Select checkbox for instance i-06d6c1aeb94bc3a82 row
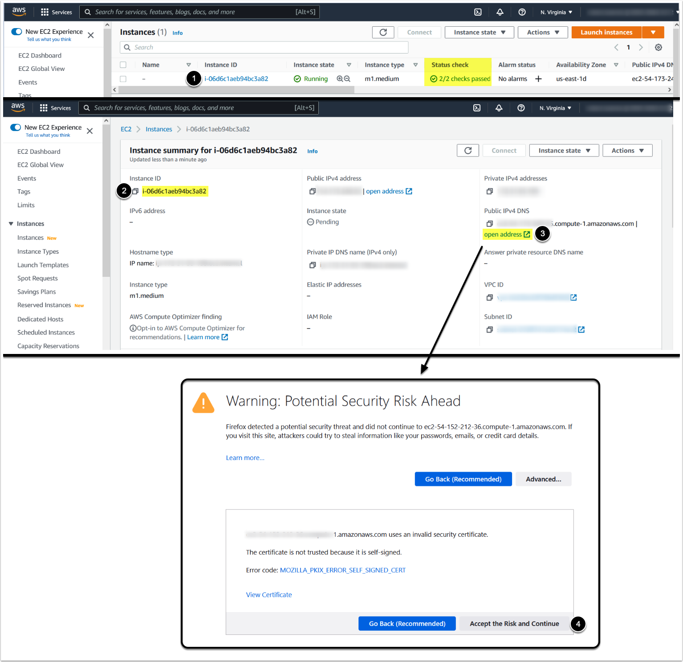 coord(123,79)
